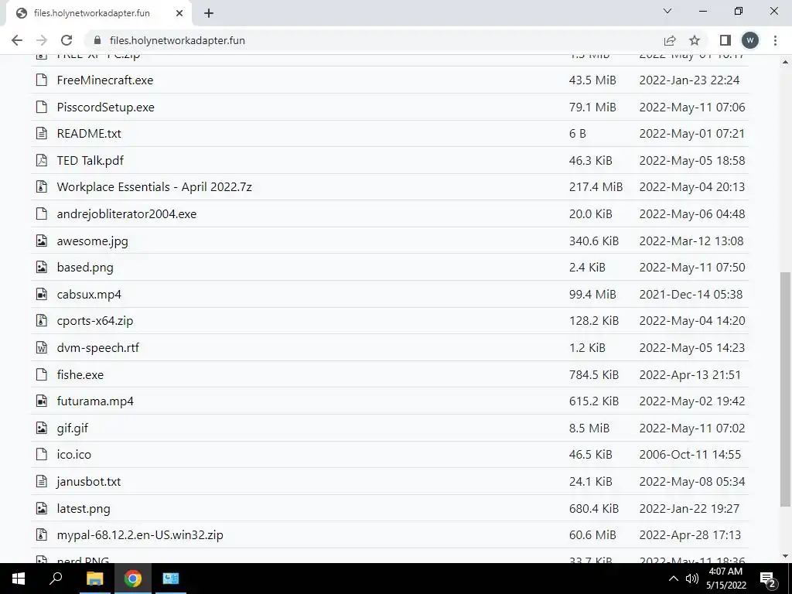Click the text file icon beside README.txt
Viewport: 792px width, 594px height.
(42, 133)
